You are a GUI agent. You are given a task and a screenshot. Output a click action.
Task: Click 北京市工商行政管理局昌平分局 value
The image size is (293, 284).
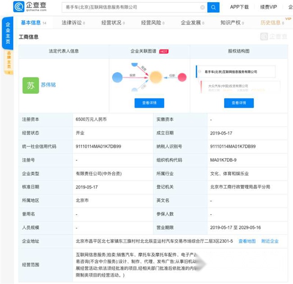[x=240, y=187]
